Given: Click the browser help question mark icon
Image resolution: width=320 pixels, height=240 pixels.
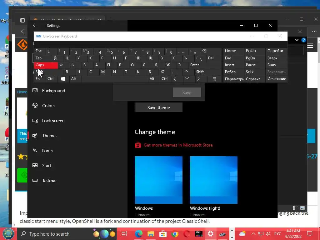Looking at the screenshot, I should tap(304, 40).
